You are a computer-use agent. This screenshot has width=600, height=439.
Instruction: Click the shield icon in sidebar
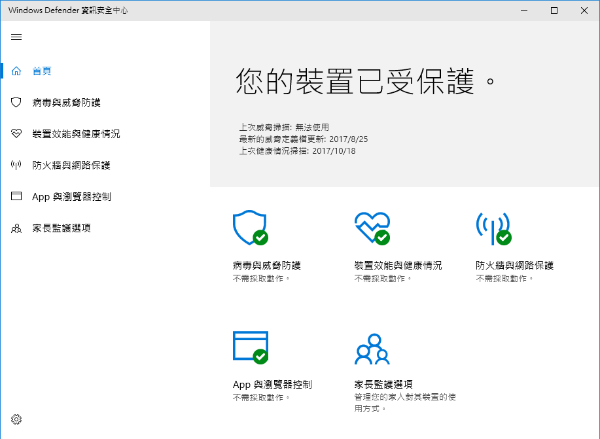[x=16, y=102]
